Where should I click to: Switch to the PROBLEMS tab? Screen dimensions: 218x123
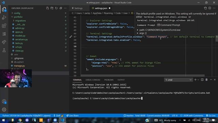pyautogui.click(x=109, y=80)
